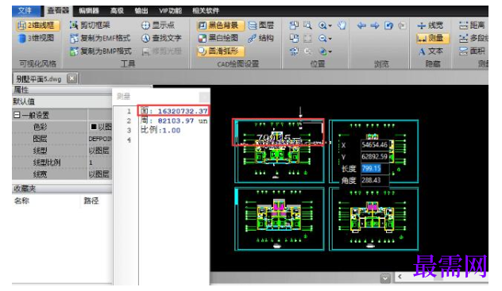502x291 pixels.
Task: Click the area result 16320732.37 line
Action: (174, 110)
